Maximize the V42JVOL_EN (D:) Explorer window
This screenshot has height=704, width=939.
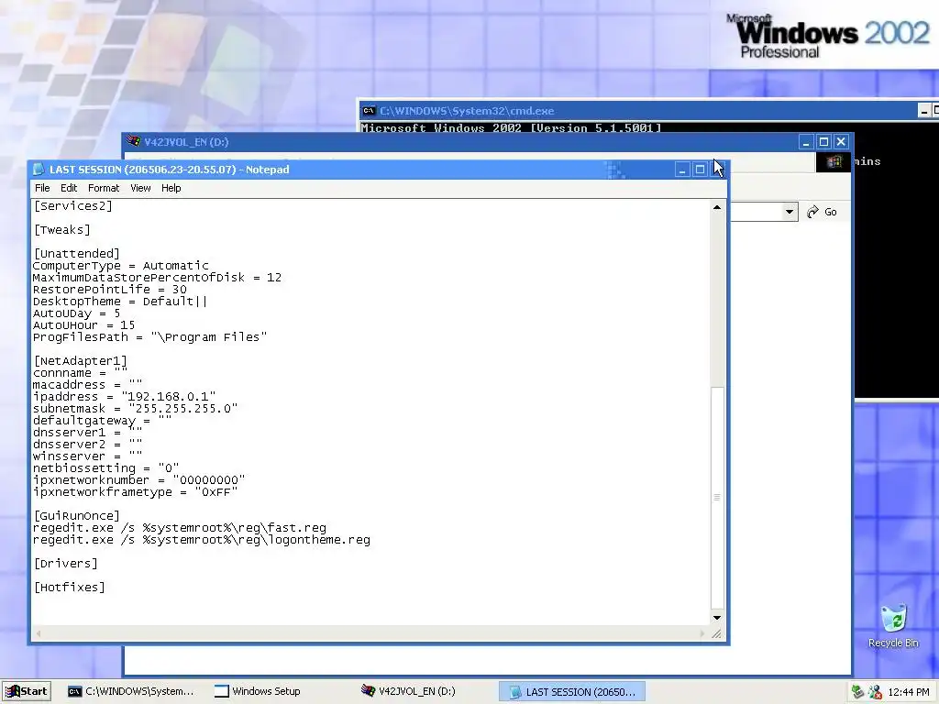(823, 142)
